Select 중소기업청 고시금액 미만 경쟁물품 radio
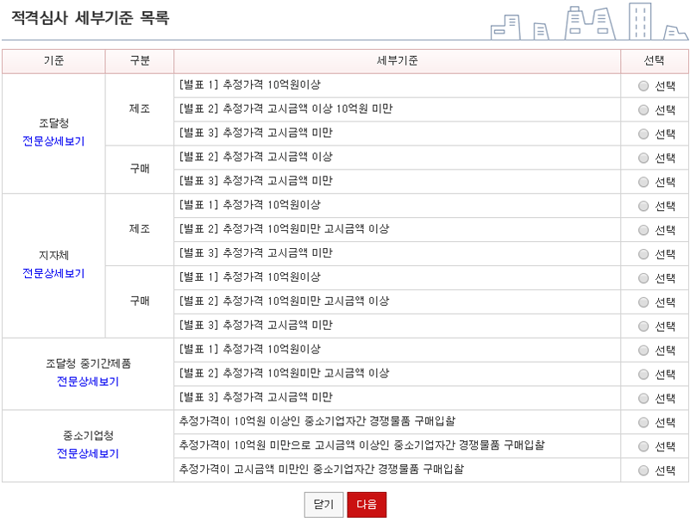 tap(643, 470)
